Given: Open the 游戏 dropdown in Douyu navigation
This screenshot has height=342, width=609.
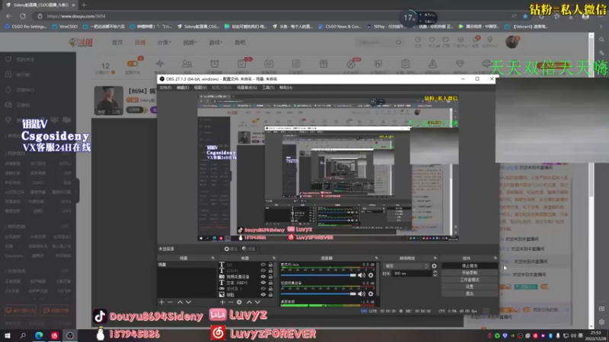Looking at the screenshot, I should click(215, 43).
